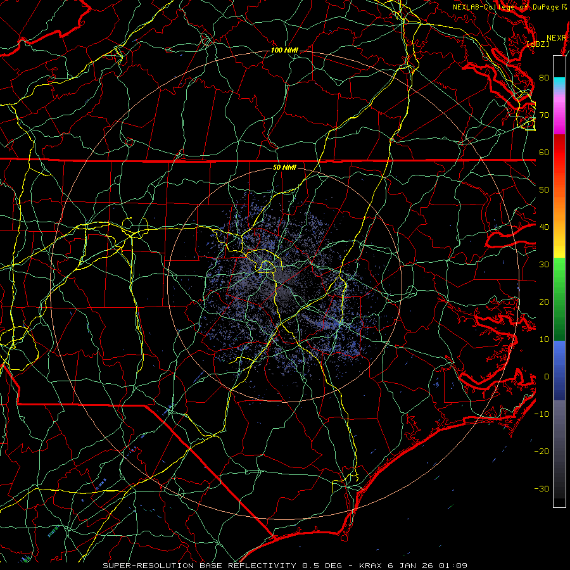Image resolution: width=570 pixels, height=570 pixels.
Task: Click the blue segment of the color bar
Action: pos(559,370)
